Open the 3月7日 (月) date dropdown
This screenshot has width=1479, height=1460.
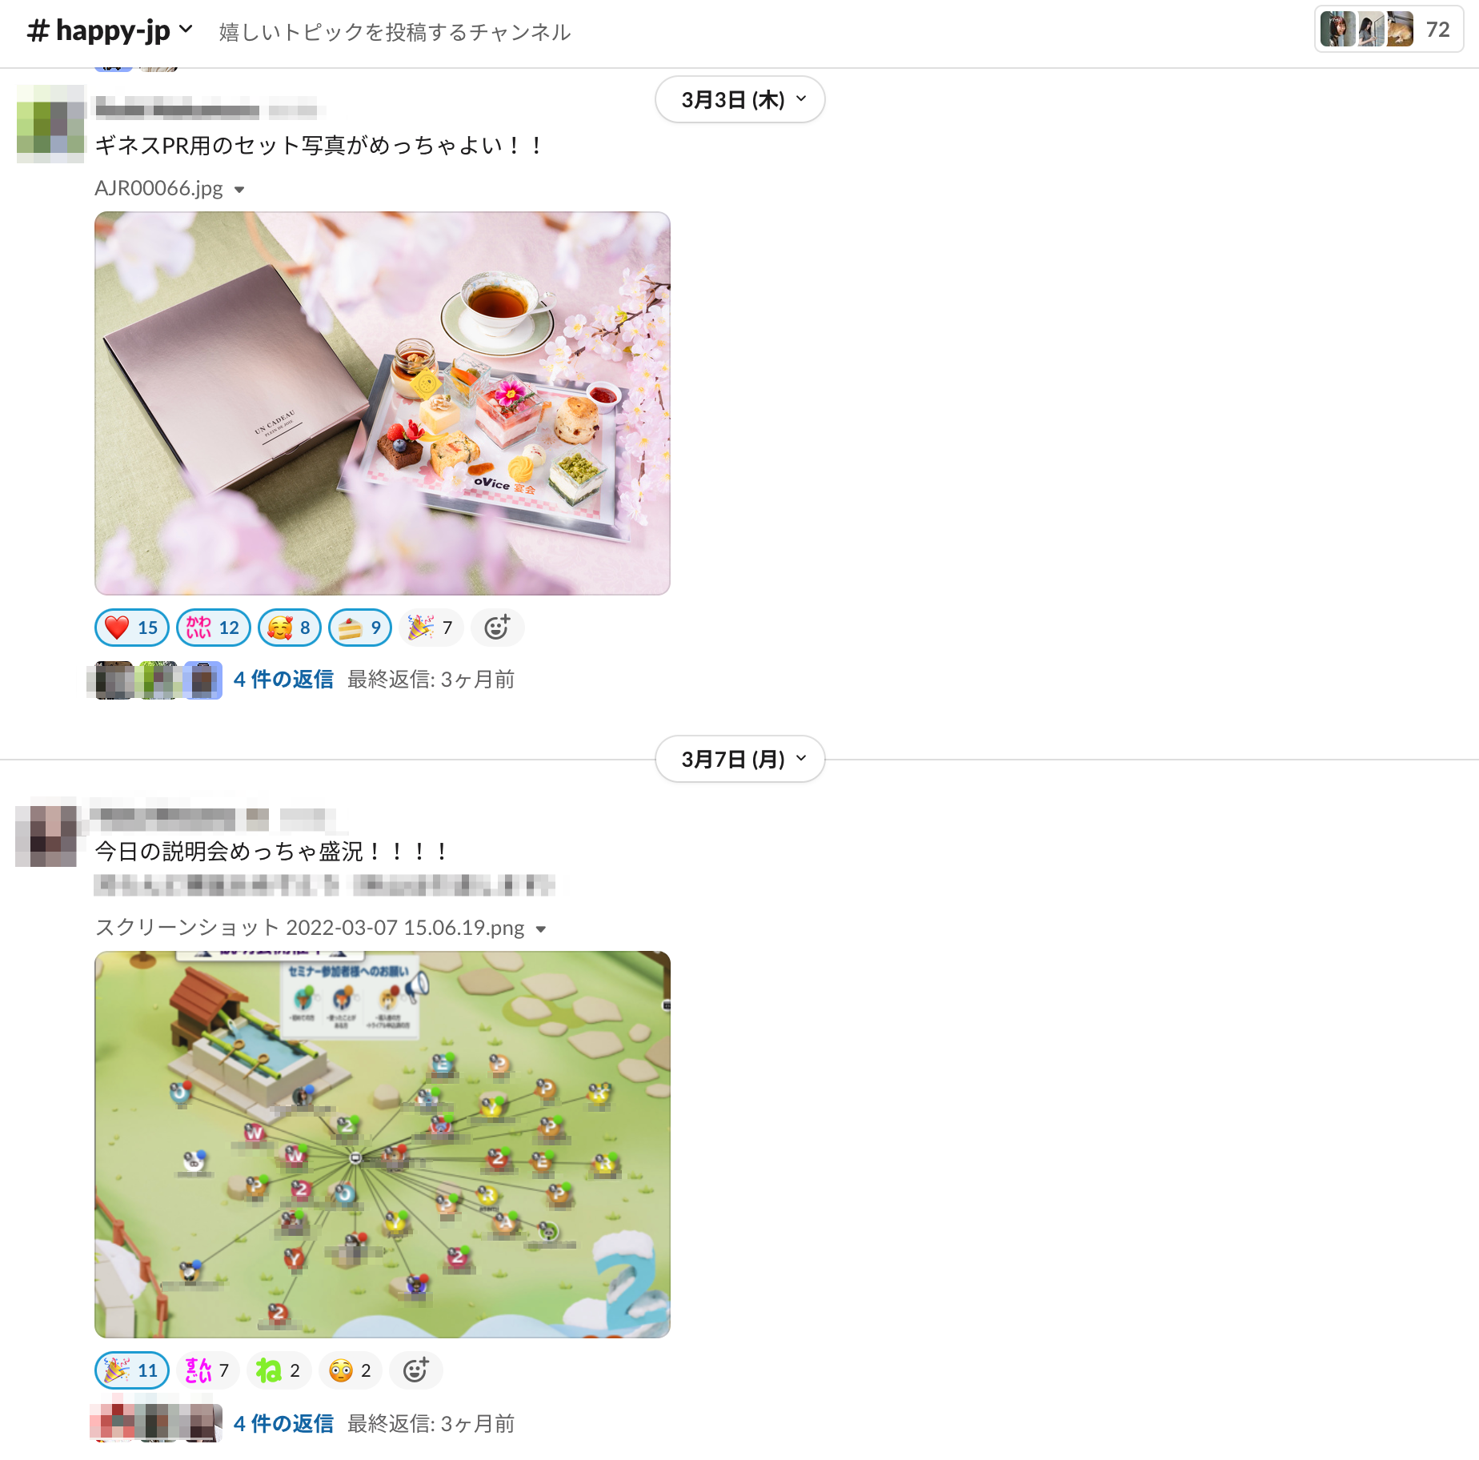[x=740, y=759]
